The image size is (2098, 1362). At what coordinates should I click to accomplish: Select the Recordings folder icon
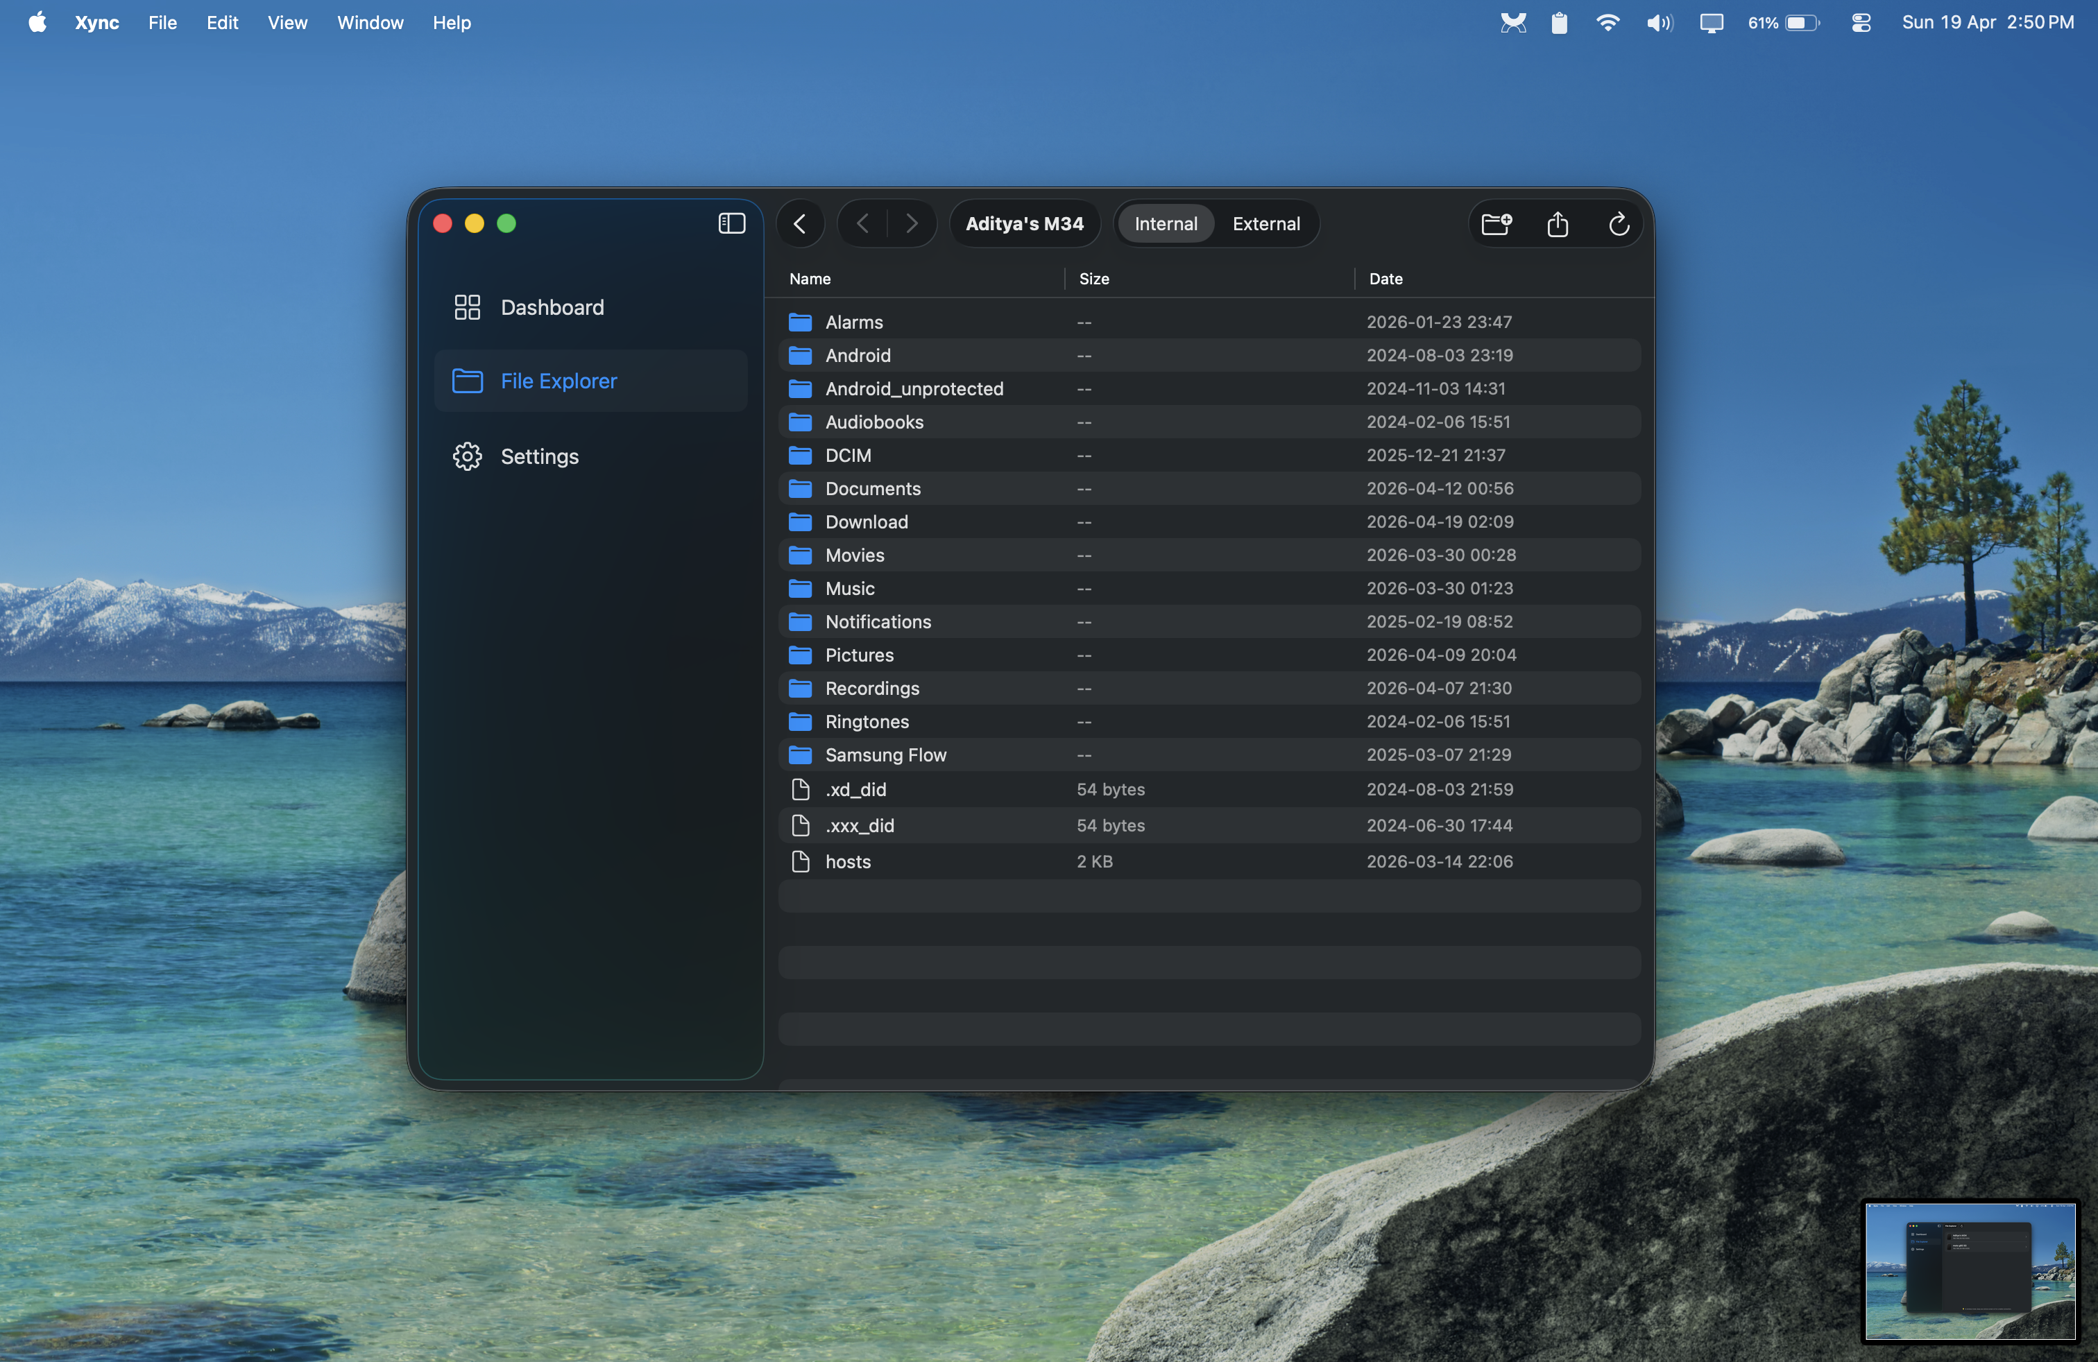point(801,688)
